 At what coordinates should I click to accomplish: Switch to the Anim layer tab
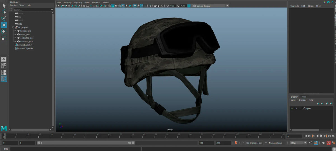coord(304,97)
